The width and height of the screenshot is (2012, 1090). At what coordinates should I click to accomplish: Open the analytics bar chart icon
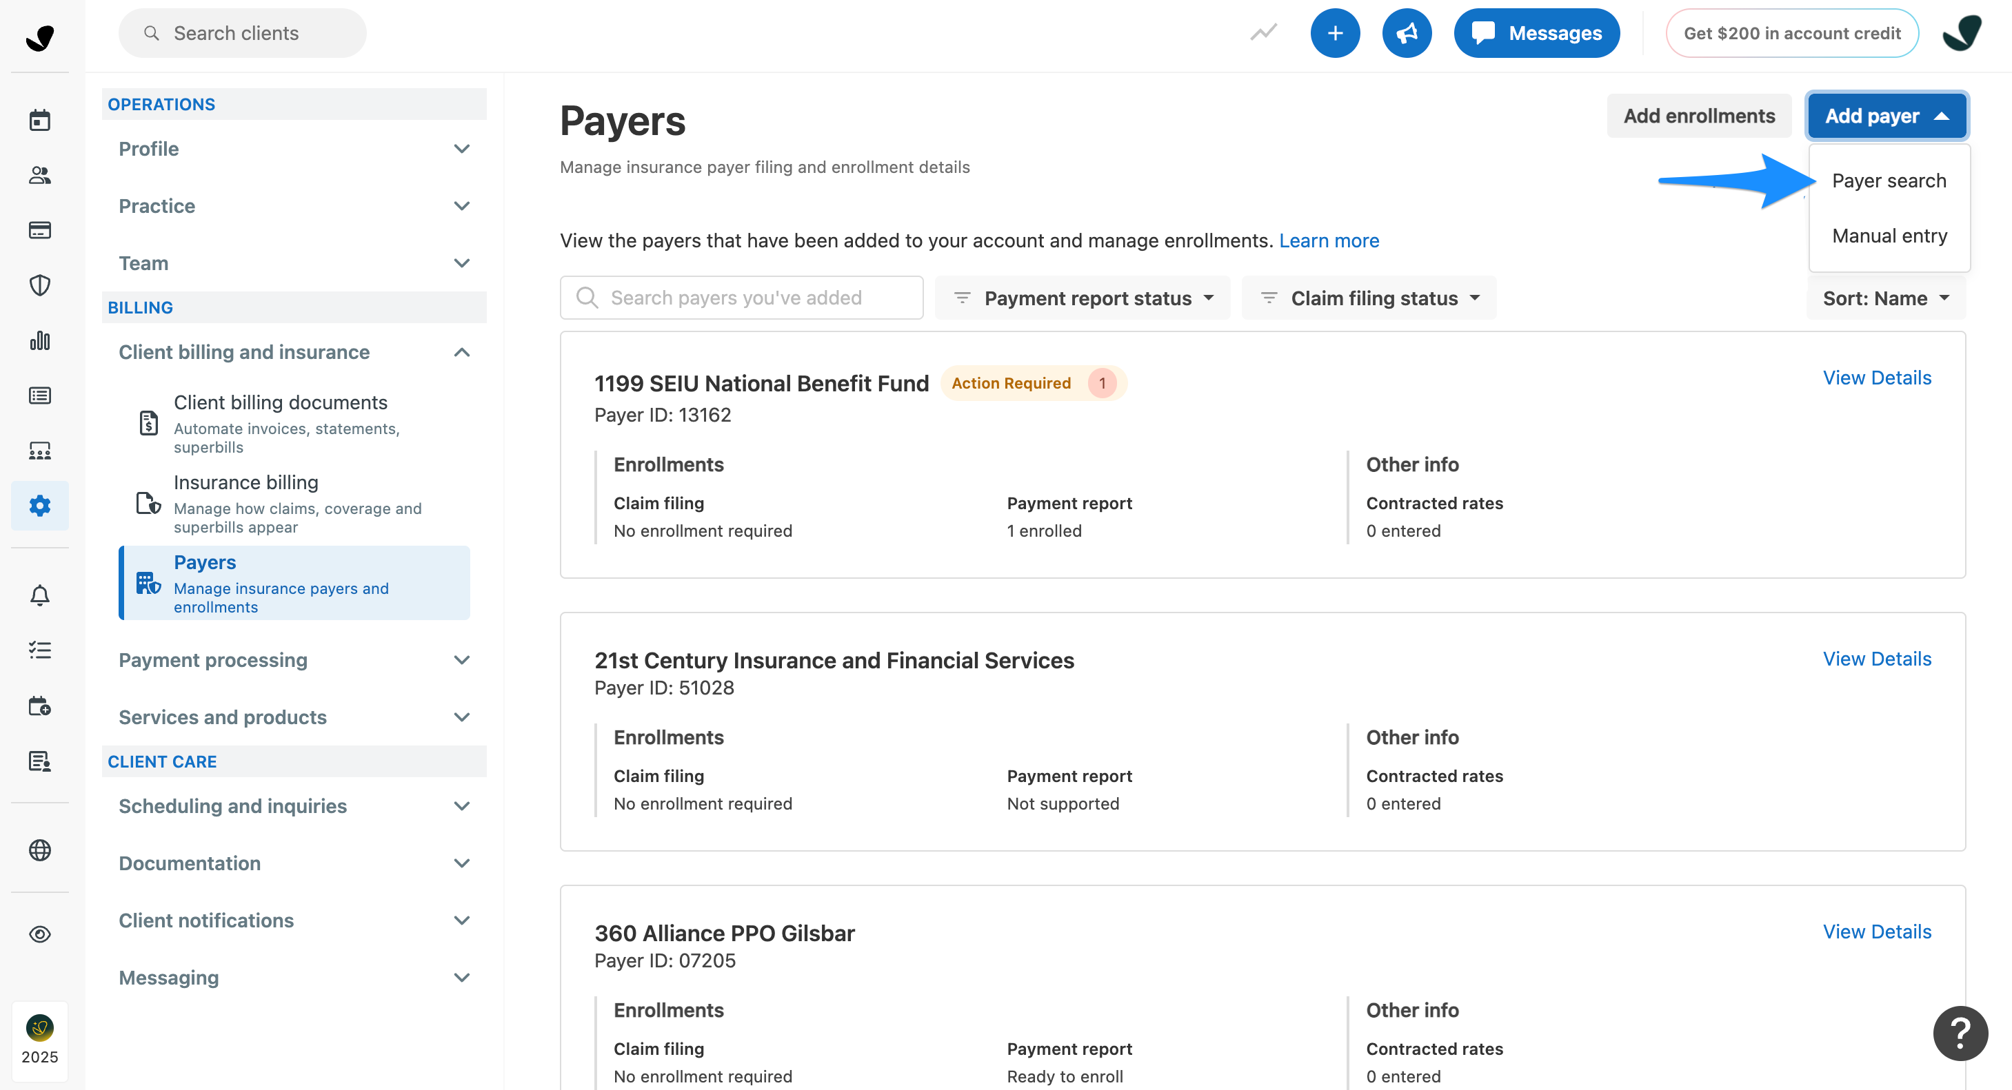coord(40,341)
